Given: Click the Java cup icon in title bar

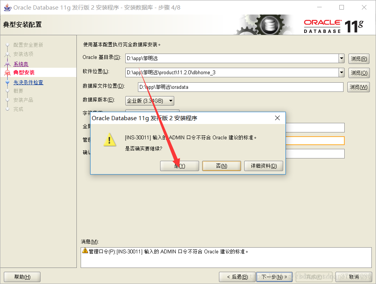Looking at the screenshot, I should point(8,7).
